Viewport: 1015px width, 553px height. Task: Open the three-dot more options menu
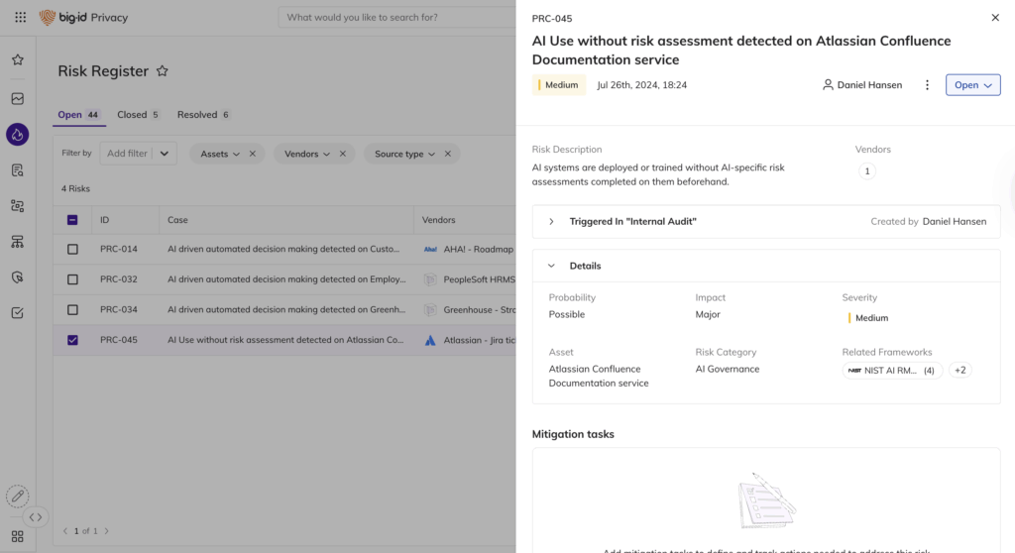pos(927,85)
